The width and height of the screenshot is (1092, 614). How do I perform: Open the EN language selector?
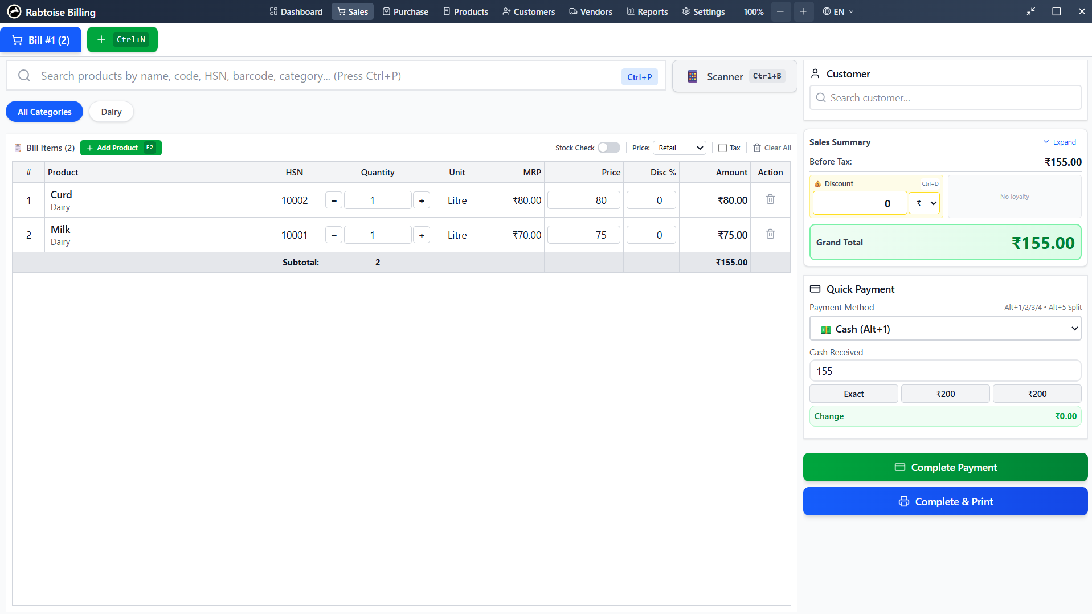838,11
